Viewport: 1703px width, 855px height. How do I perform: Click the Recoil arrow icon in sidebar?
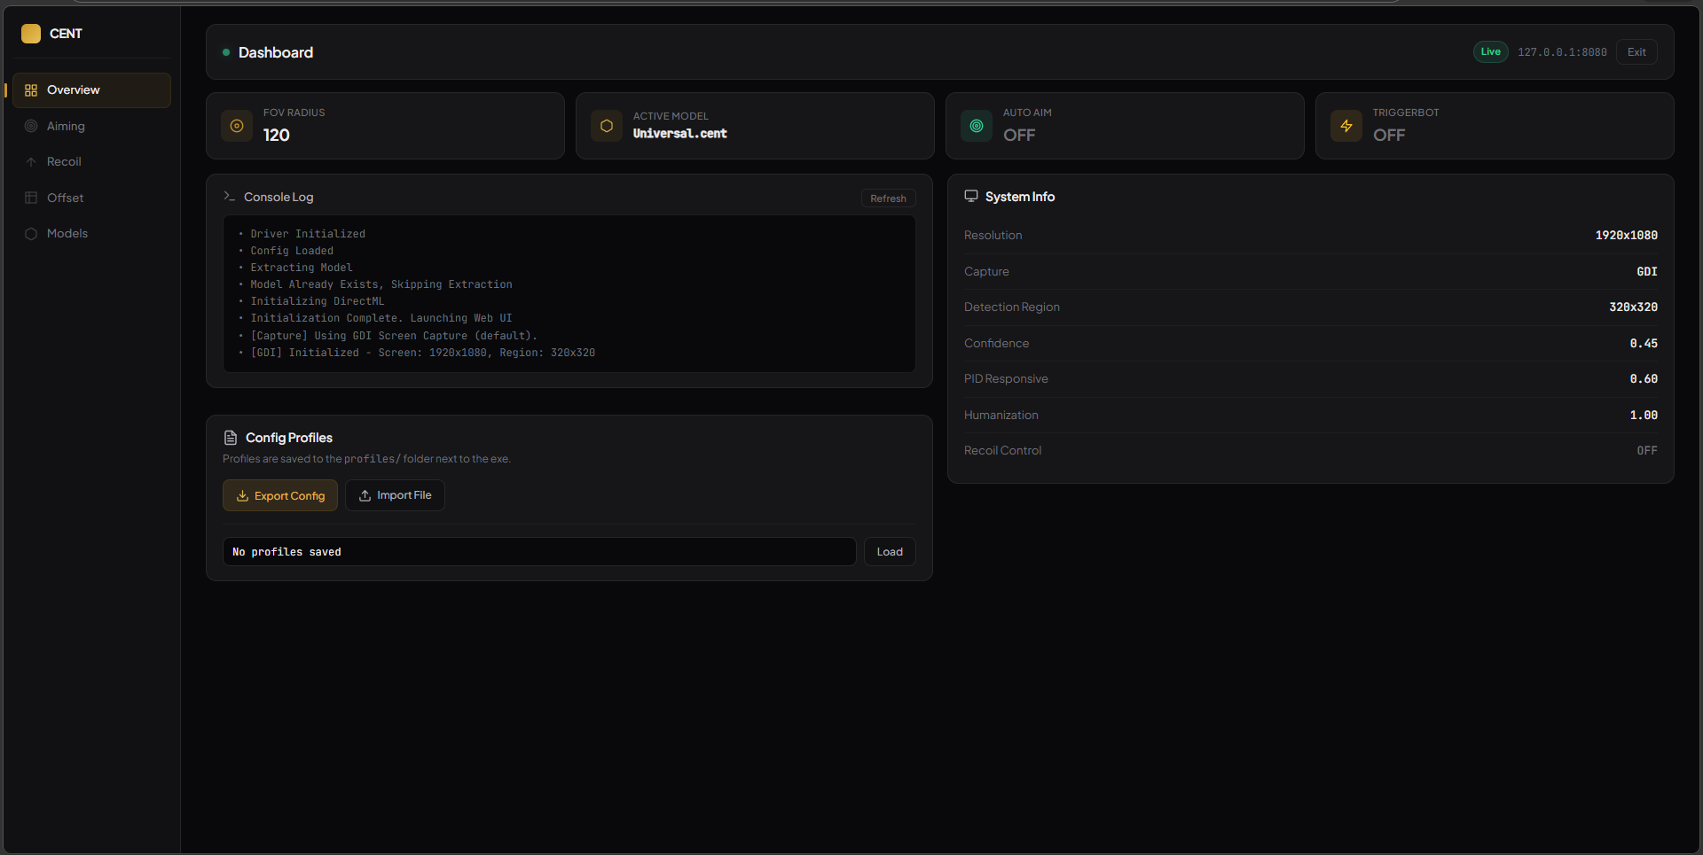pos(31,162)
